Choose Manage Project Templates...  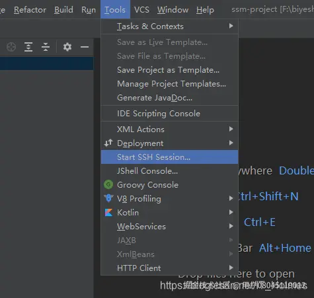click(169, 84)
